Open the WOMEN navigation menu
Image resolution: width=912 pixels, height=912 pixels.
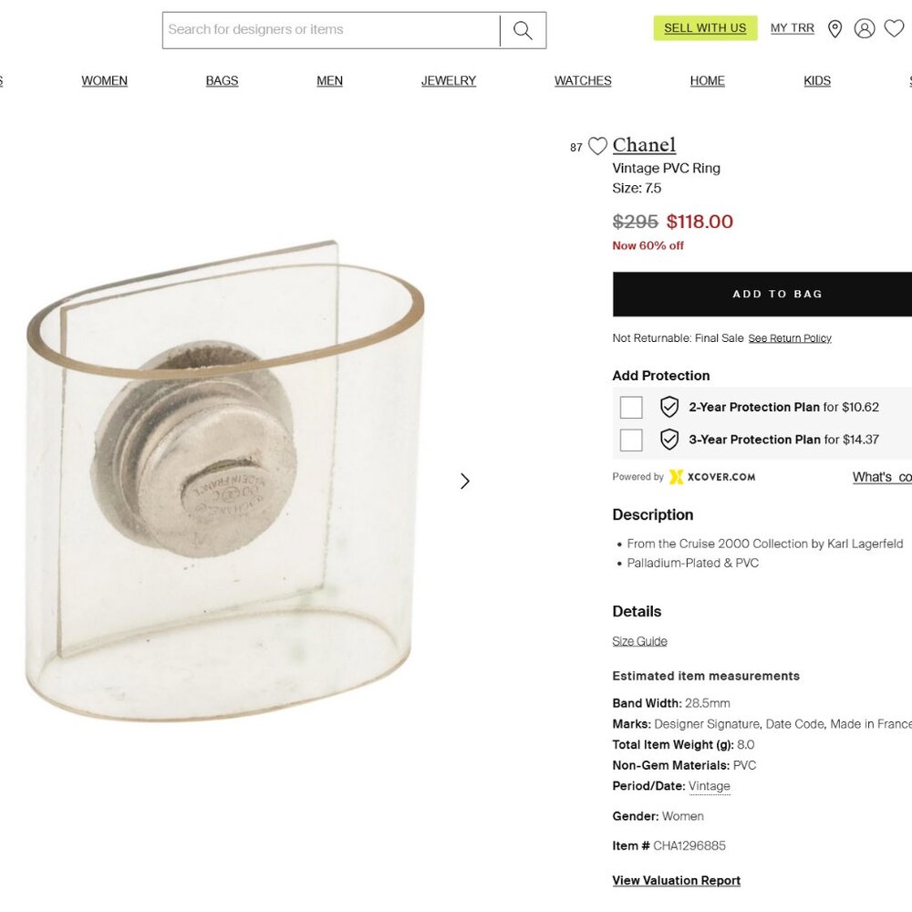pyautogui.click(x=104, y=80)
